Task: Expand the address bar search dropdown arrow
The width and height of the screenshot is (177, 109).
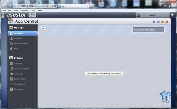Action: [x=50, y=6]
